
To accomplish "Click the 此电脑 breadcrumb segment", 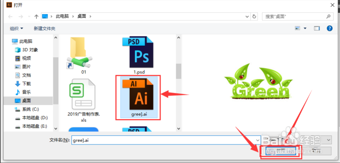I will pyautogui.click(x=62, y=16).
